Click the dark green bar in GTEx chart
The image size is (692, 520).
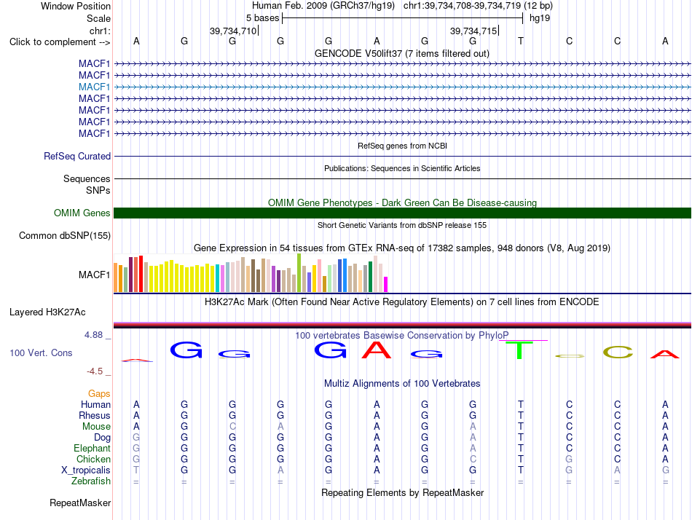(x=370, y=277)
